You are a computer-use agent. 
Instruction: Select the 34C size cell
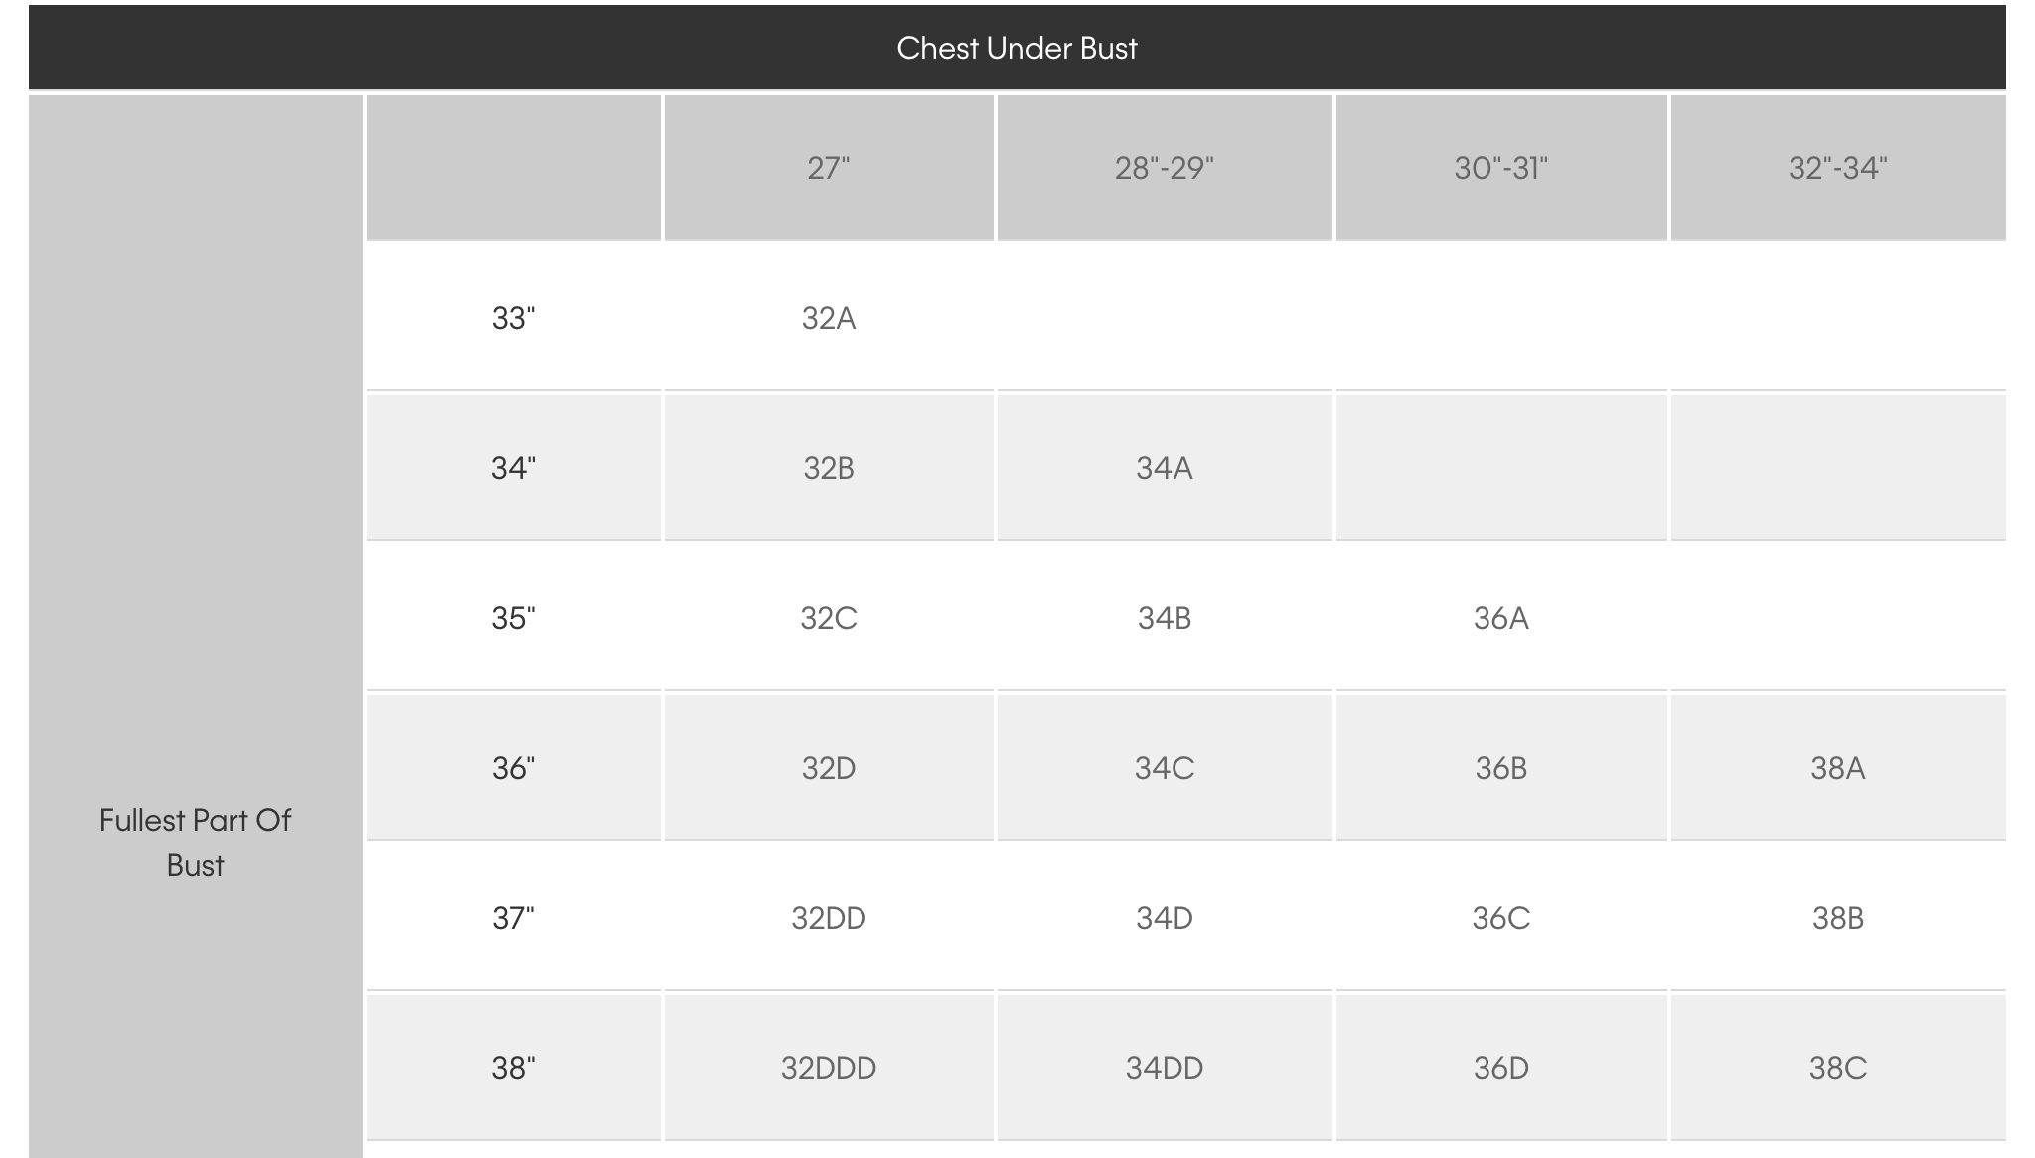1164,768
